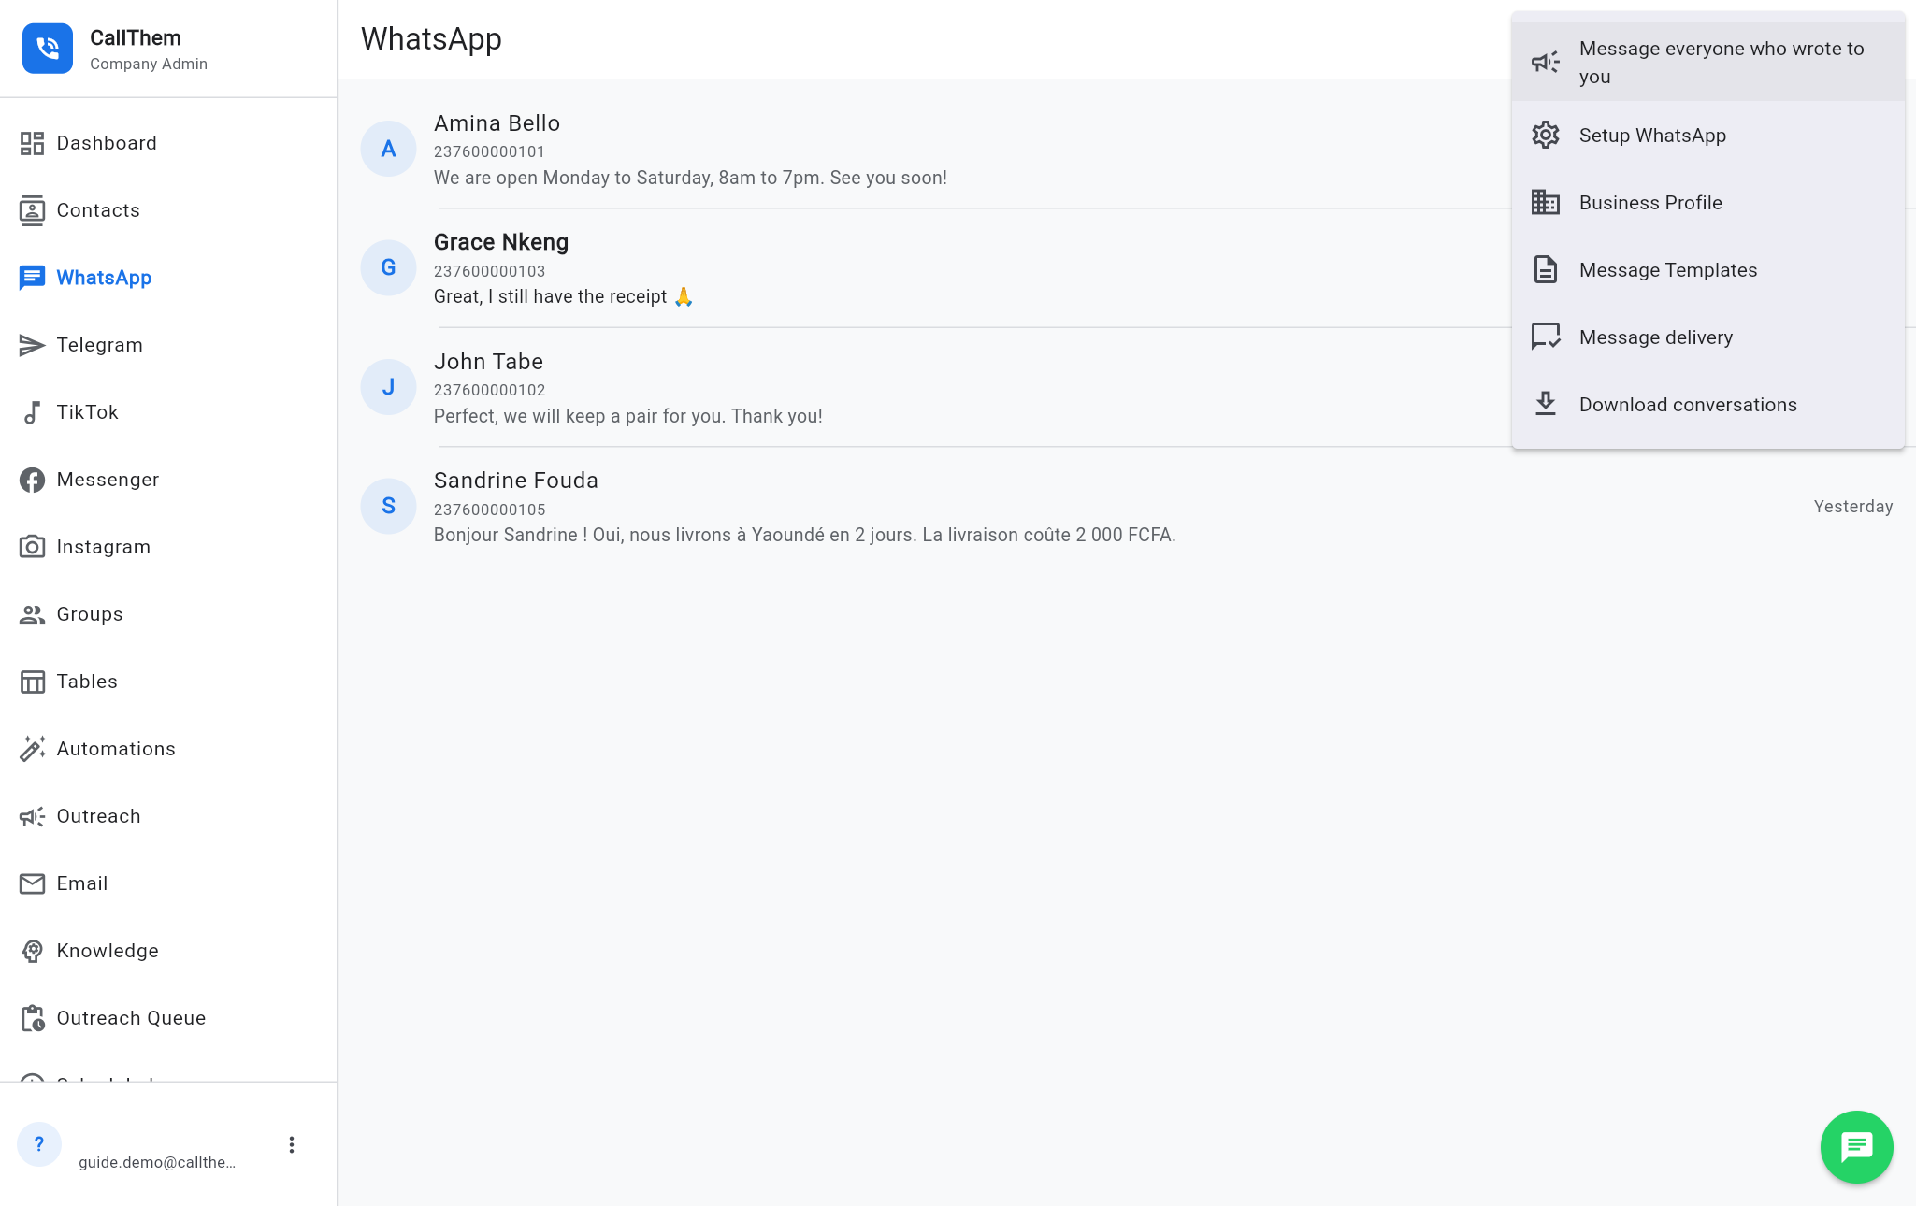
Task: Click John Tabe's avatar letter J
Action: pyautogui.click(x=388, y=387)
